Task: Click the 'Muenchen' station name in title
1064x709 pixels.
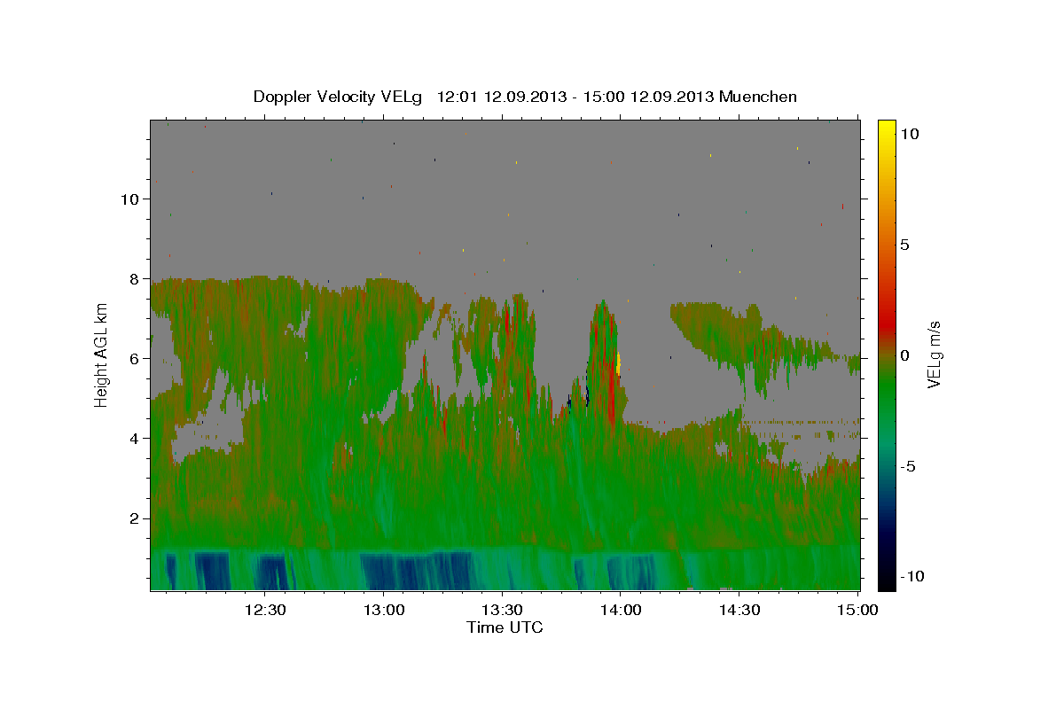Action: [x=758, y=97]
